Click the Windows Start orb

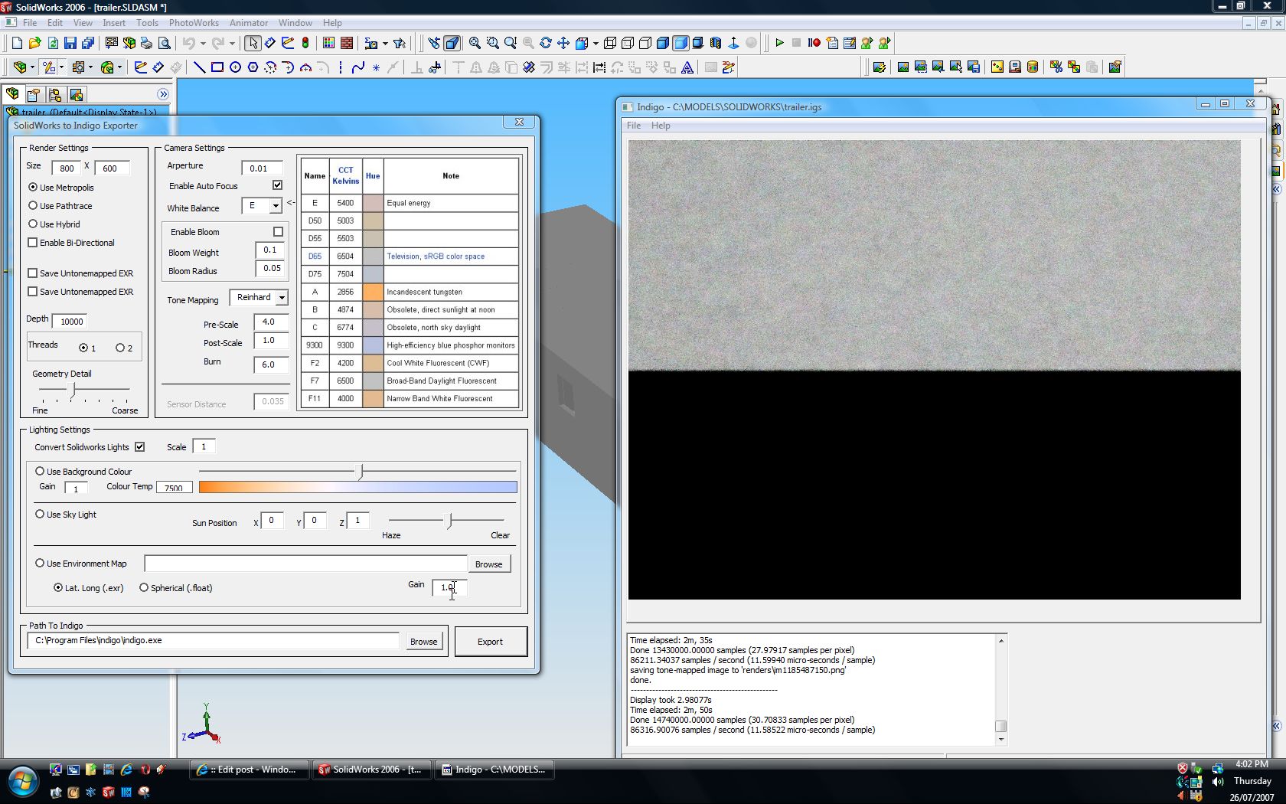tap(24, 781)
